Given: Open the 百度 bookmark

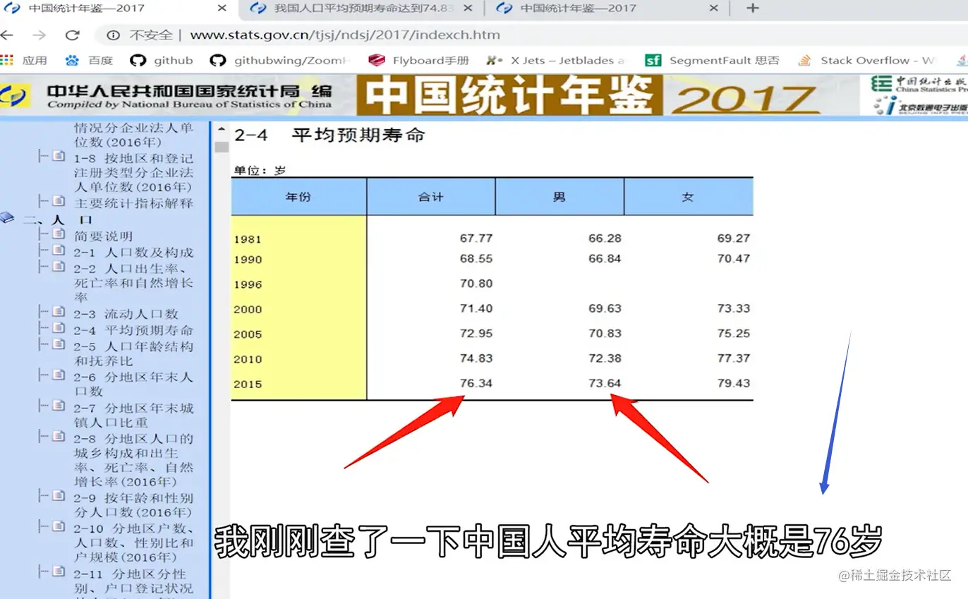Looking at the screenshot, I should click(x=90, y=60).
